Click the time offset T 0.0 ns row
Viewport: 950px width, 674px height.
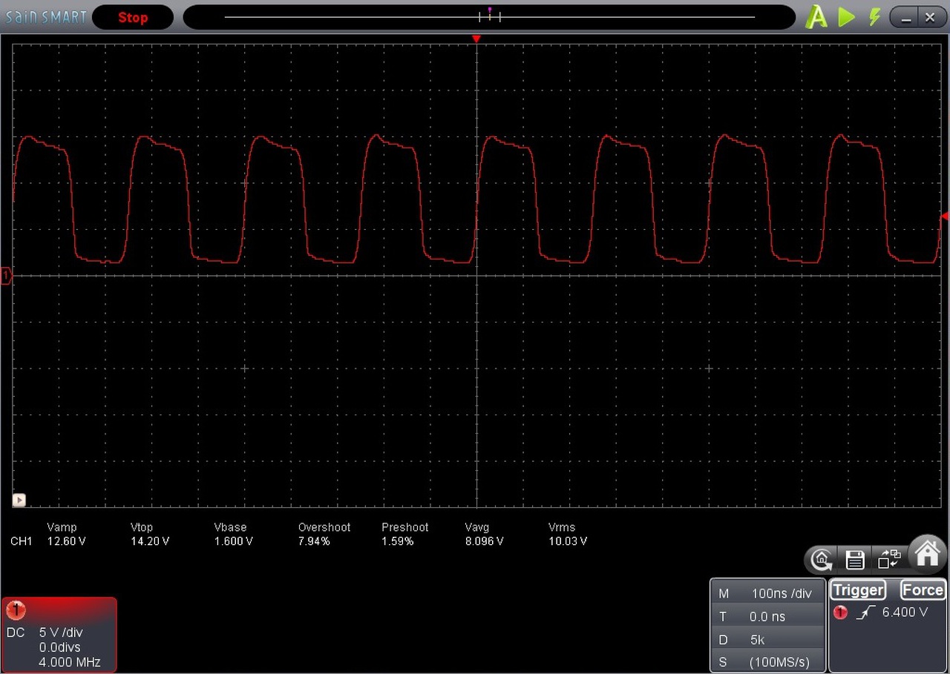tap(767, 616)
